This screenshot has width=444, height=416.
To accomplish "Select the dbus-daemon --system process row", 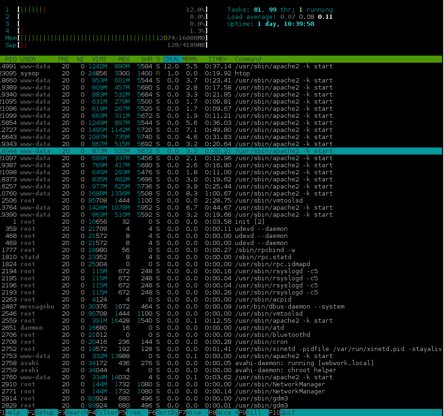I will pyautogui.click(x=221, y=307).
